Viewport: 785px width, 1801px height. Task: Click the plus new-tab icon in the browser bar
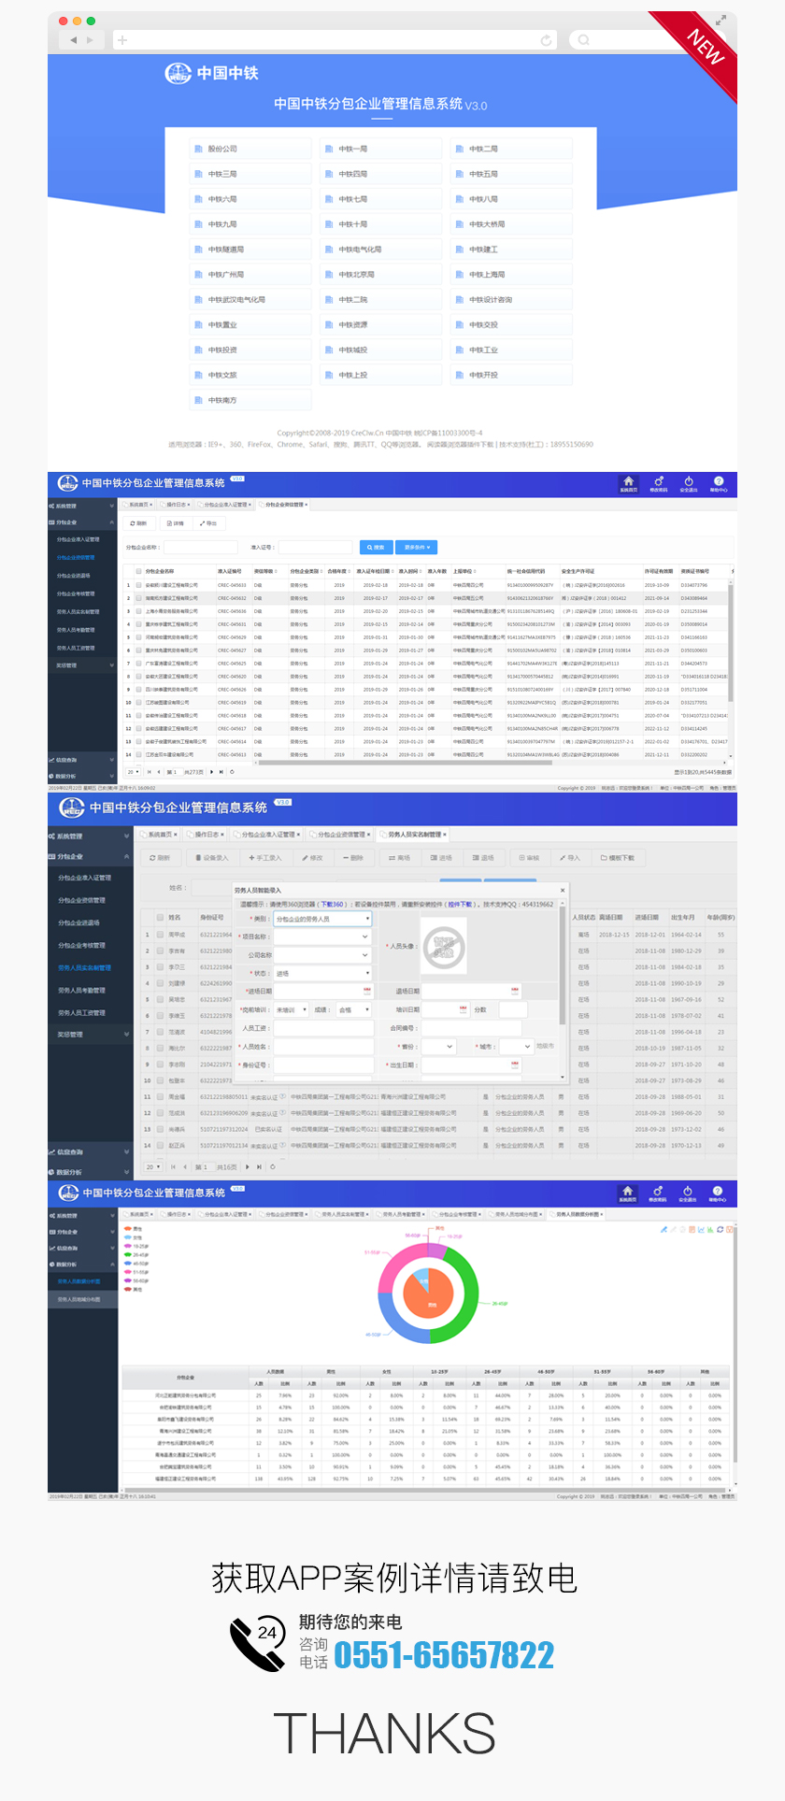(121, 40)
